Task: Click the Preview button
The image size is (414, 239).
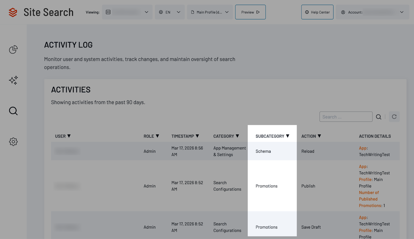Action: [250, 12]
